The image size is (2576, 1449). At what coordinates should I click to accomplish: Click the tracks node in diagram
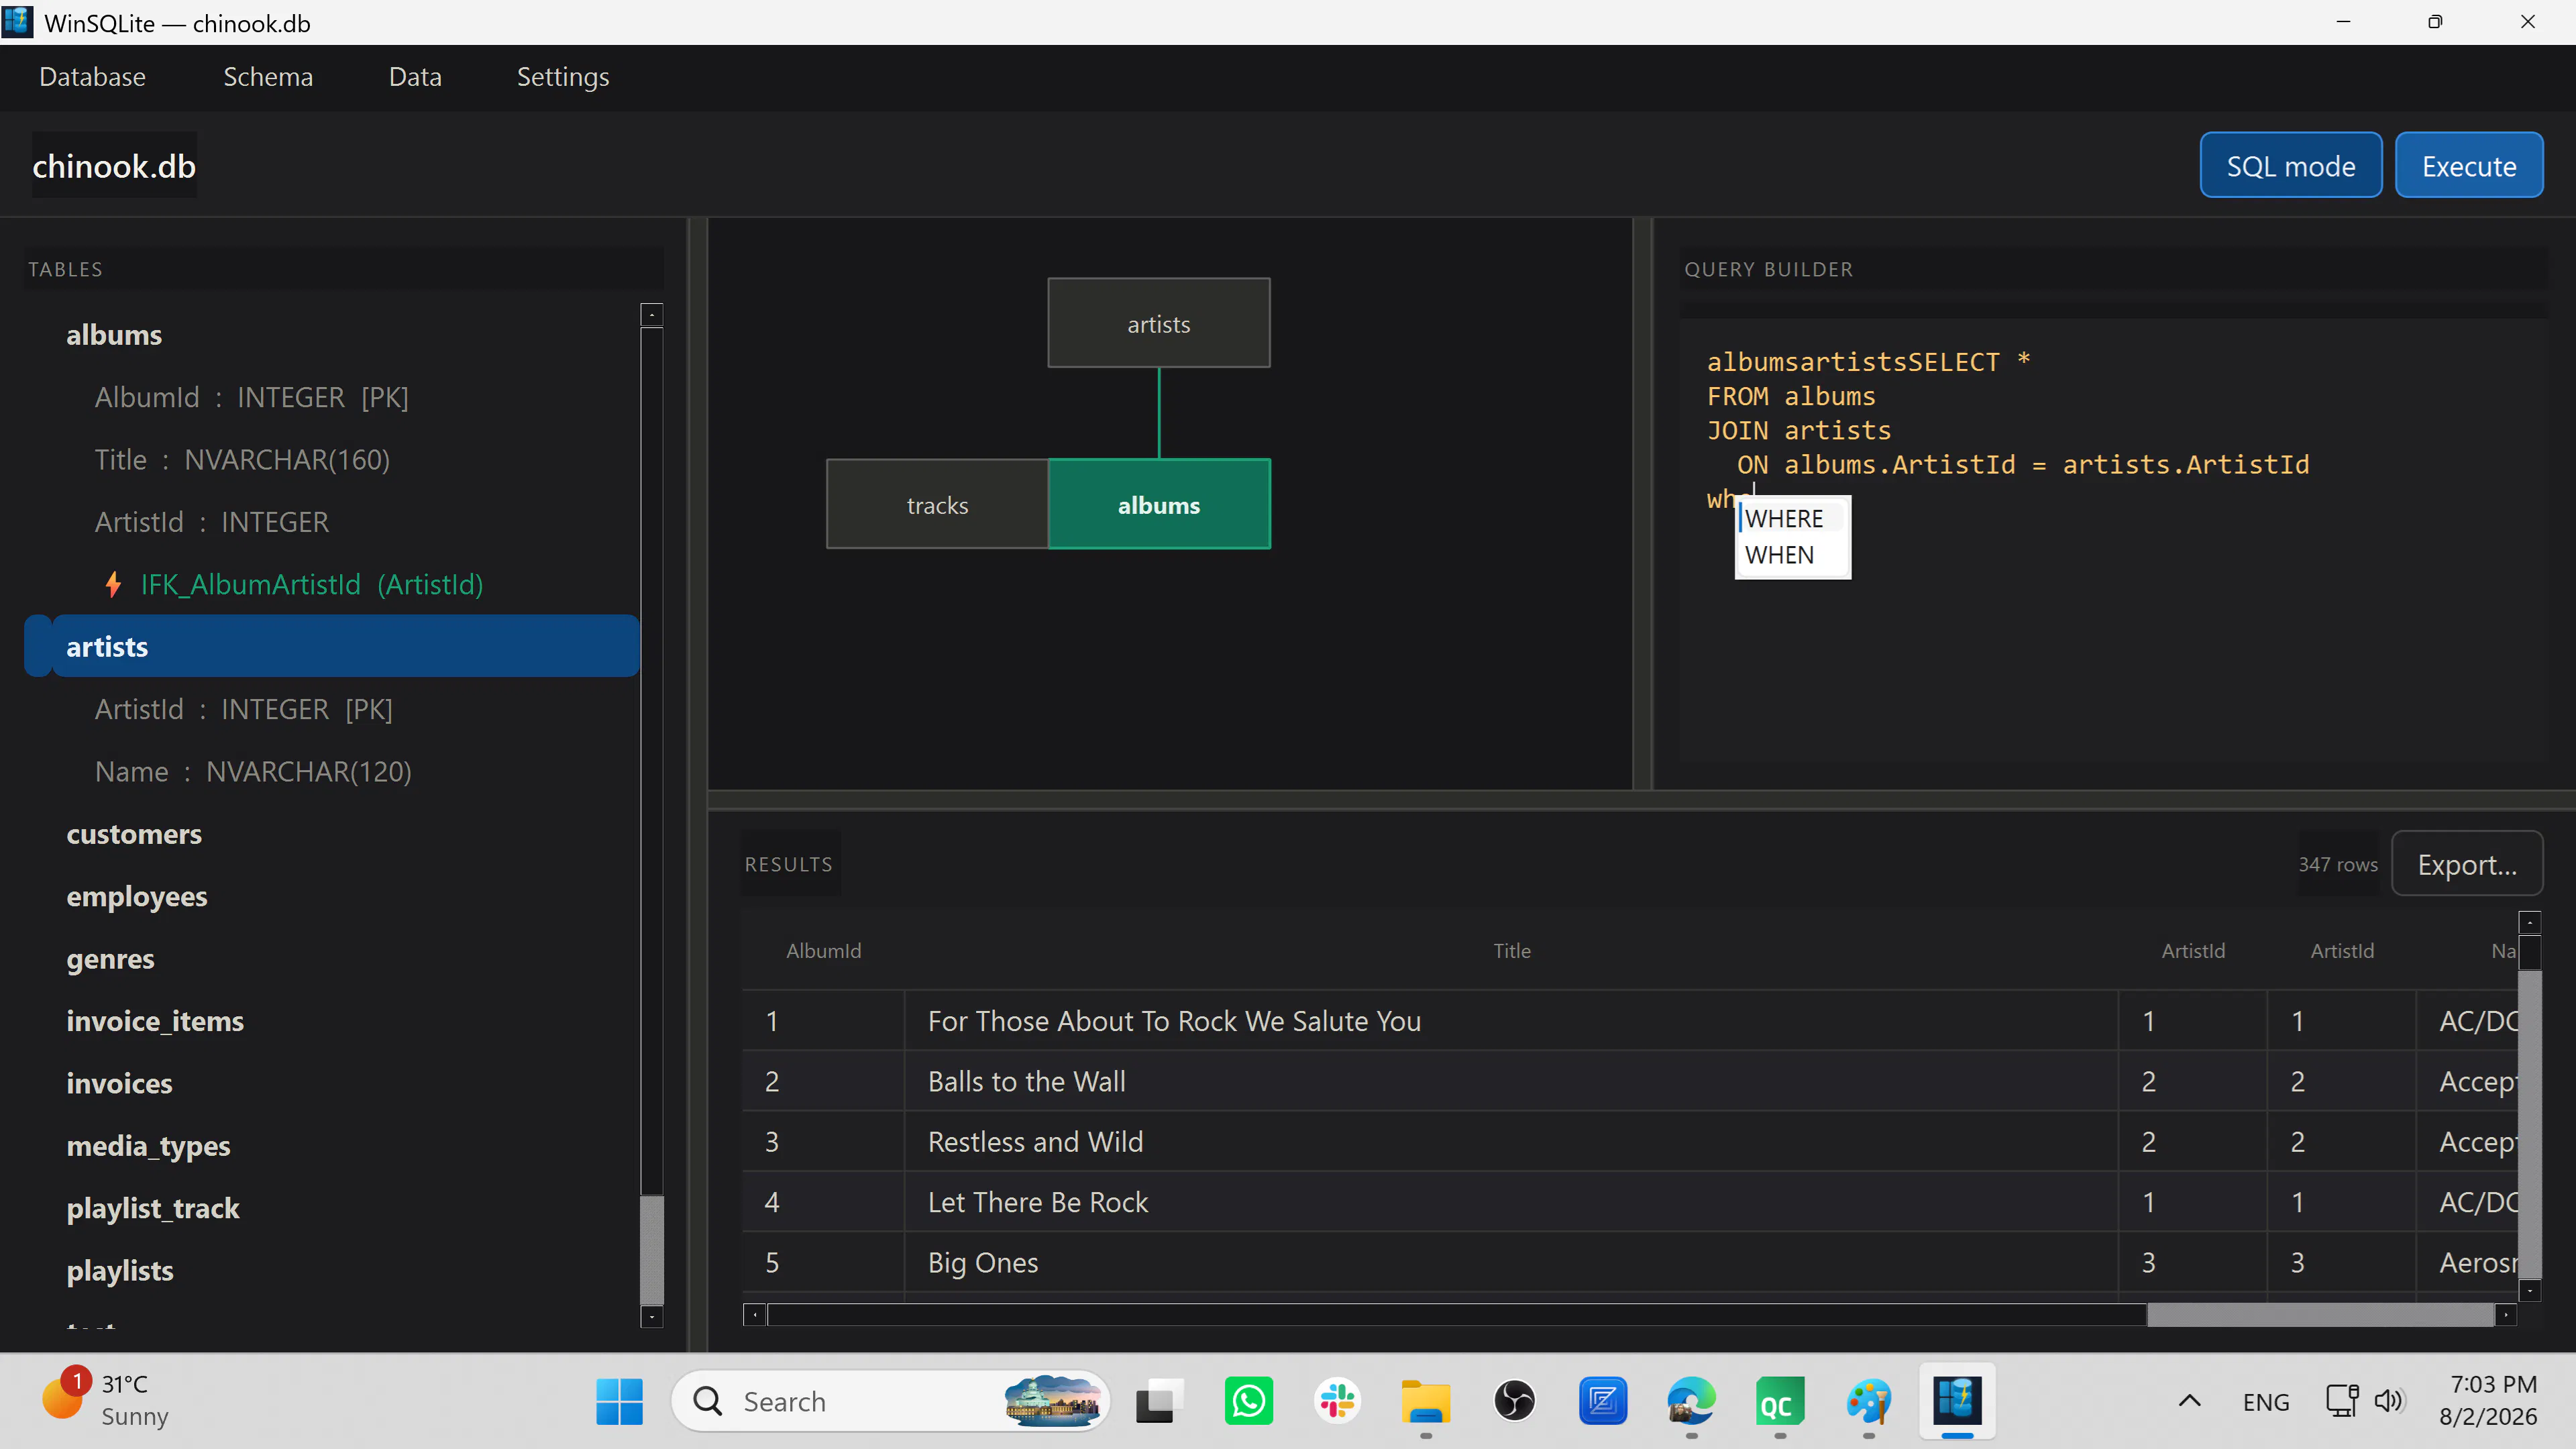click(937, 504)
